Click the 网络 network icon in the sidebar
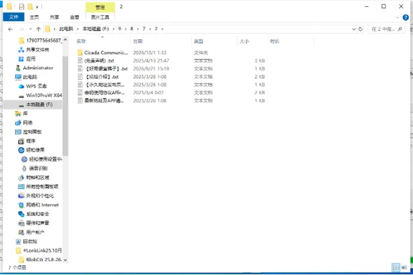 point(18,122)
